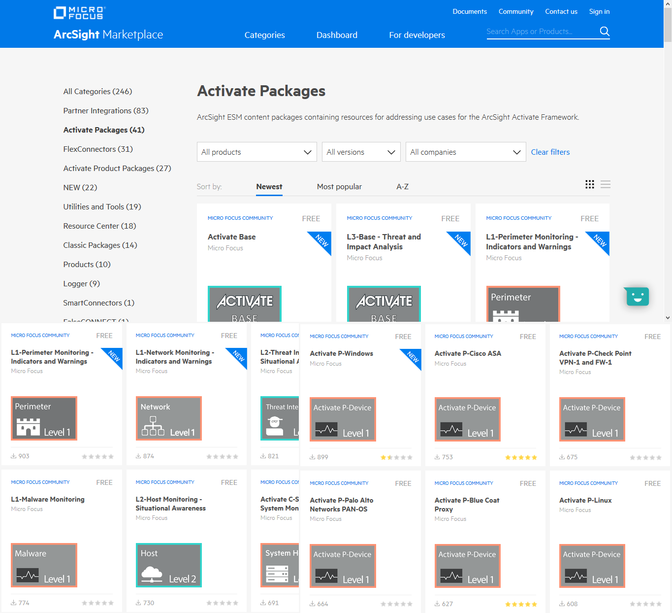Sort packages A-Z
672x613 pixels.
point(403,187)
